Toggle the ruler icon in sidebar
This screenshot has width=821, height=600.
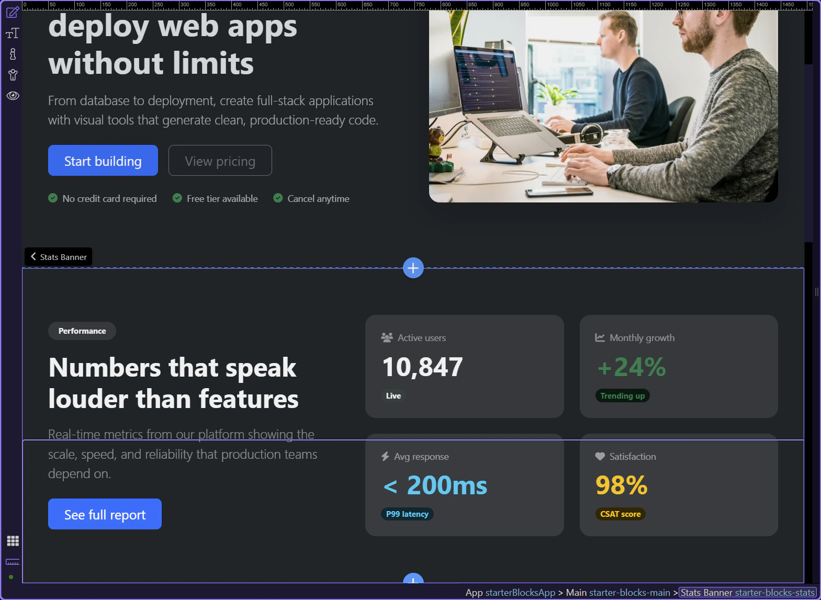[x=13, y=562]
